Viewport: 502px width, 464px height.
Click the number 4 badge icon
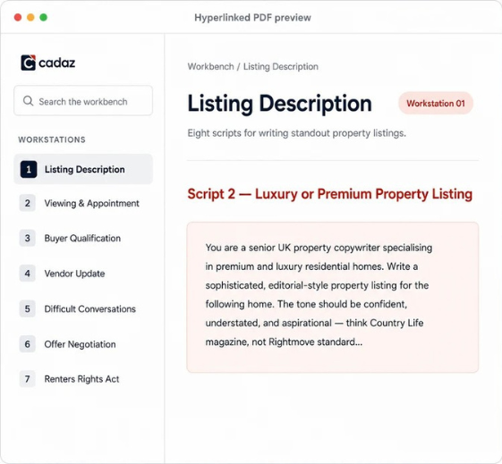point(28,274)
